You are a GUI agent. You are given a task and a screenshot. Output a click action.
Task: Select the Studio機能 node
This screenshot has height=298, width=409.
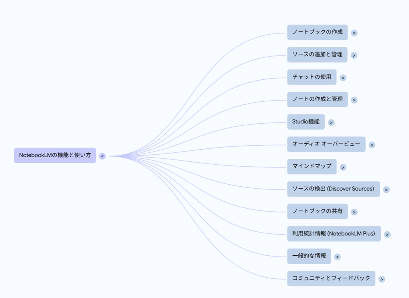coord(306,122)
